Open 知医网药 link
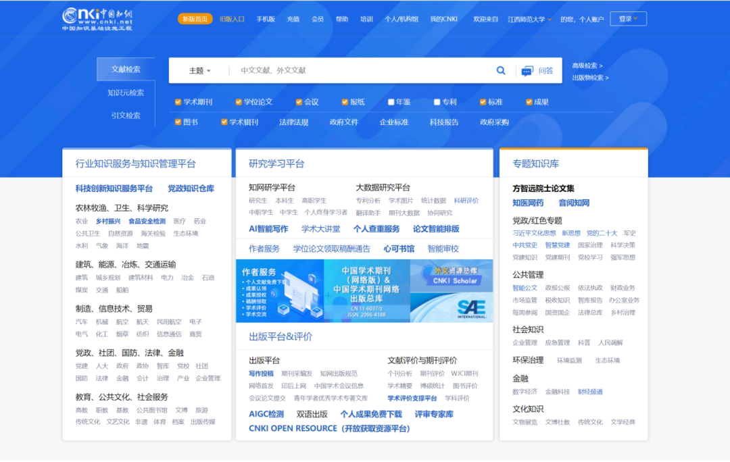 528,203
